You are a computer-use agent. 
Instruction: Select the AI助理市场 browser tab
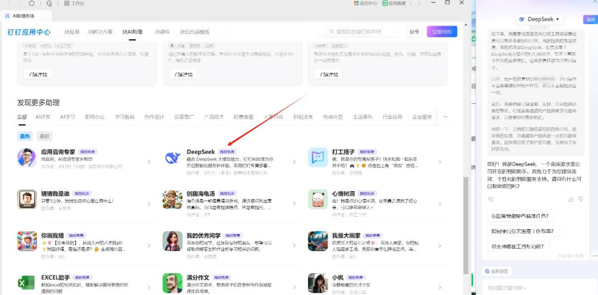[25, 16]
